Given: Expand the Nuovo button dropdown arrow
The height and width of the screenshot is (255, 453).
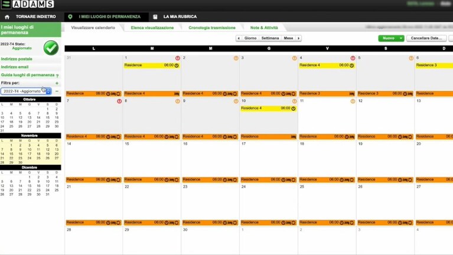Looking at the screenshot, I should pos(401,38).
